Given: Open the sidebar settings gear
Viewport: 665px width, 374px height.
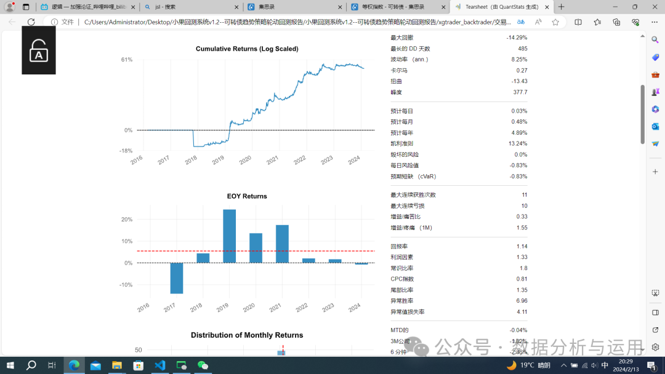Looking at the screenshot, I should pos(655,348).
